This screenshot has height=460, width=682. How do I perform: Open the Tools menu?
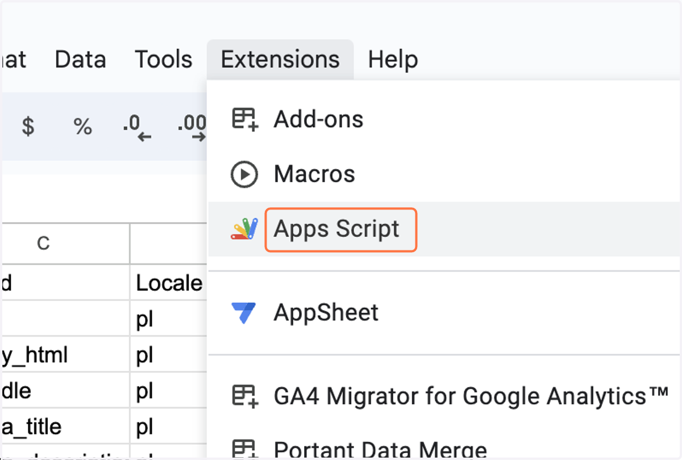[164, 59]
